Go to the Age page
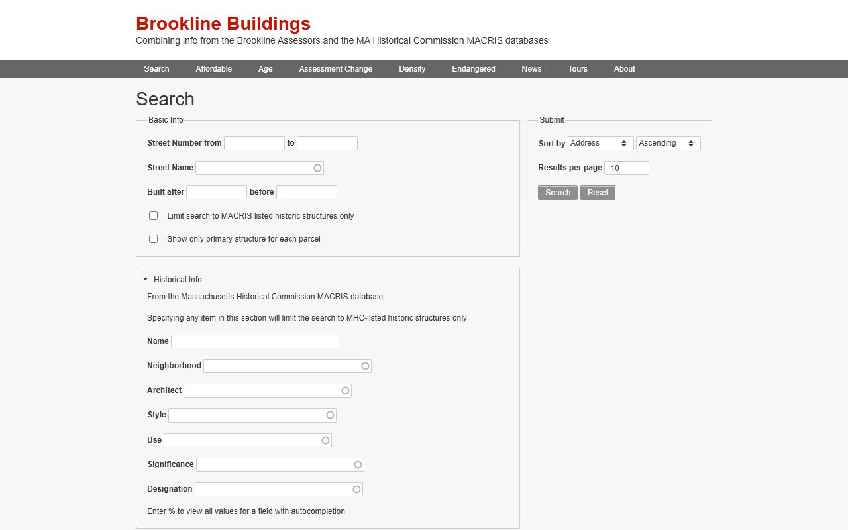This screenshot has width=848, height=530. [265, 69]
